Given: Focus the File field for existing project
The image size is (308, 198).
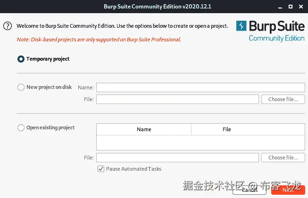Looking at the screenshot, I should (x=177, y=158).
